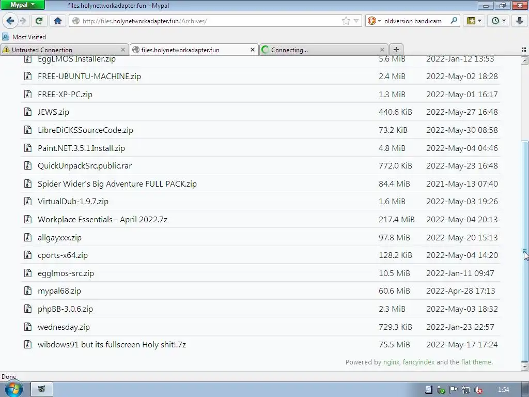Open the home page button
This screenshot has width=529, height=397.
(58, 21)
